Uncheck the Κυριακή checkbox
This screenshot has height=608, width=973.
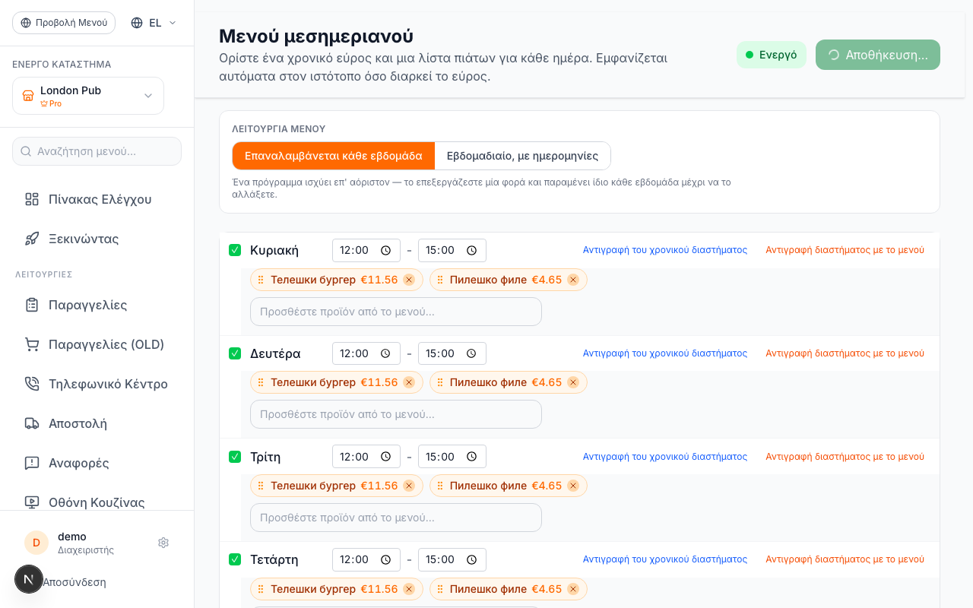[x=235, y=250]
